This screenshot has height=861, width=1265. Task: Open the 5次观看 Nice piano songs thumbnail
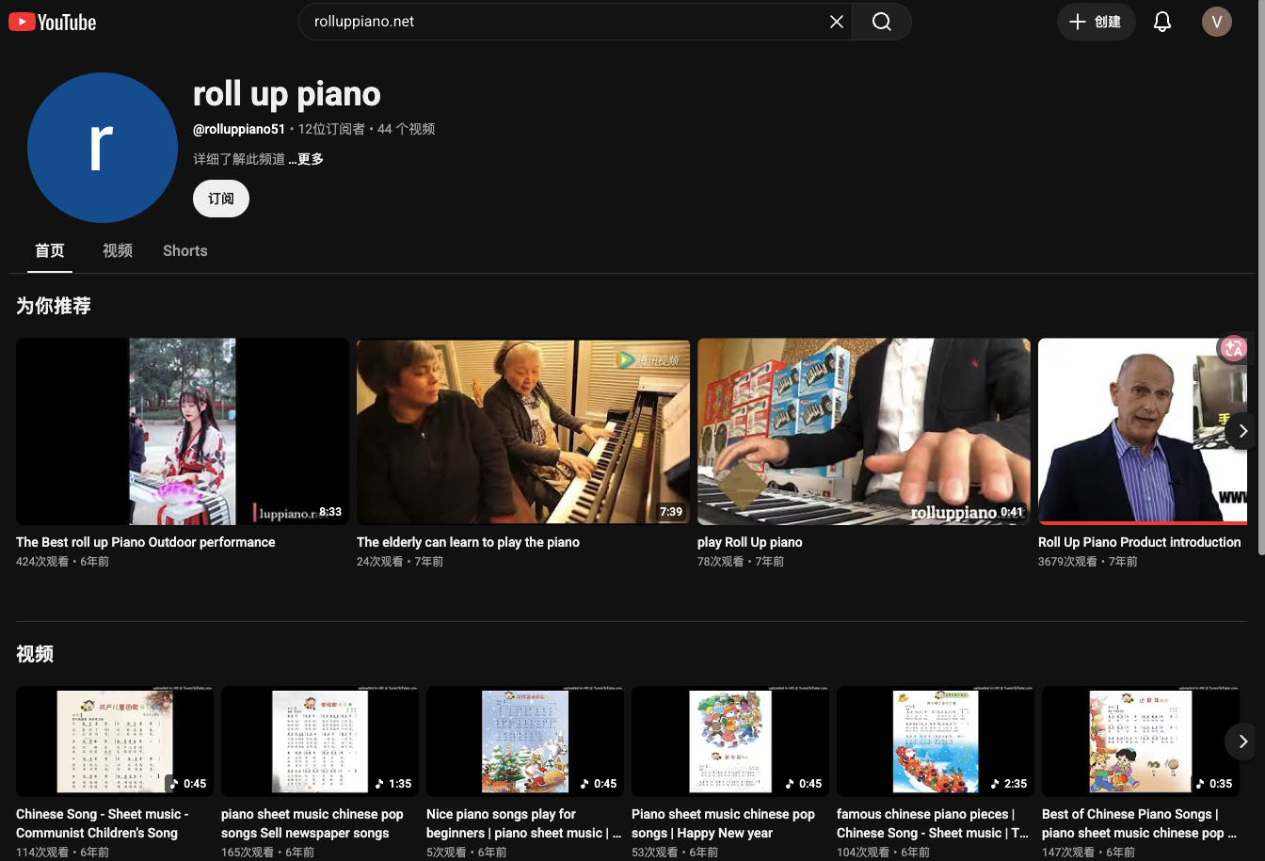point(525,741)
